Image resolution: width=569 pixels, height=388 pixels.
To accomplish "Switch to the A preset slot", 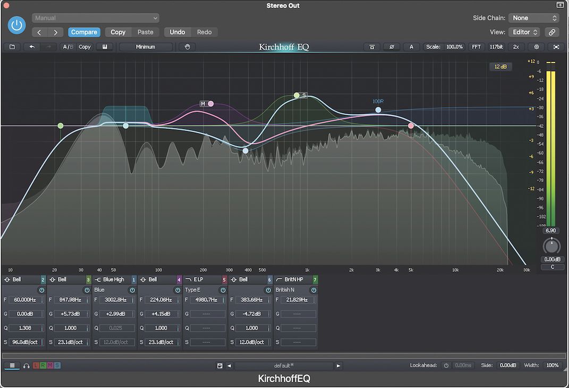I will [411, 47].
